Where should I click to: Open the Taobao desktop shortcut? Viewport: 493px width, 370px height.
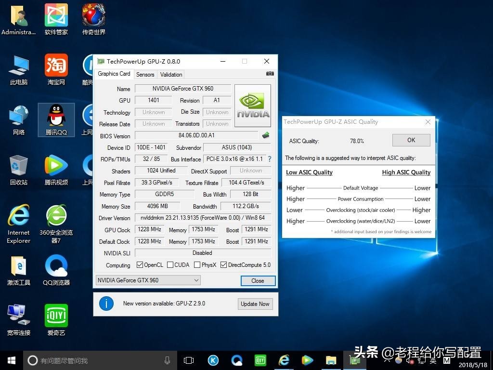(x=56, y=66)
